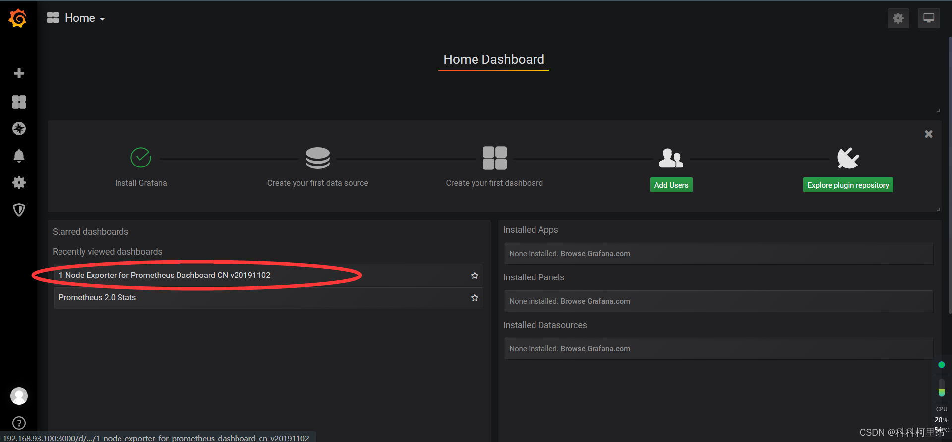
Task: Open dashboard settings gear at top right
Action: (898, 18)
